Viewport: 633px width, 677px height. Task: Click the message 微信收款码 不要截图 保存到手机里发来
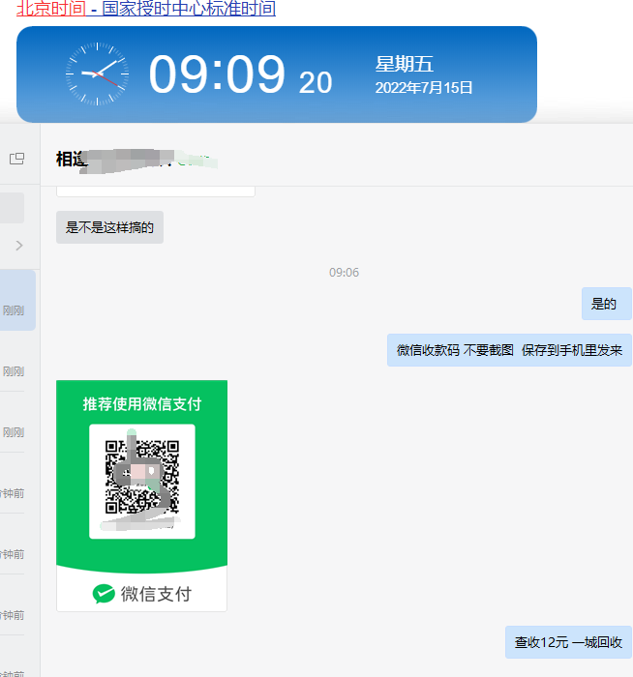coord(509,350)
